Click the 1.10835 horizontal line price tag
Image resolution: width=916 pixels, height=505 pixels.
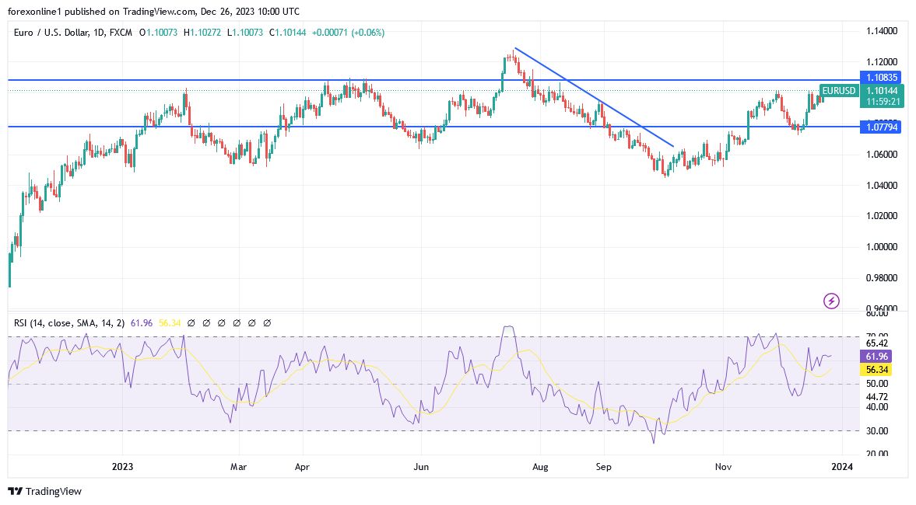[880, 78]
